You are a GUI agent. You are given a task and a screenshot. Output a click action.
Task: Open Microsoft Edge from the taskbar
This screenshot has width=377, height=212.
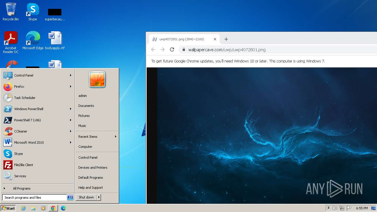[63, 208]
